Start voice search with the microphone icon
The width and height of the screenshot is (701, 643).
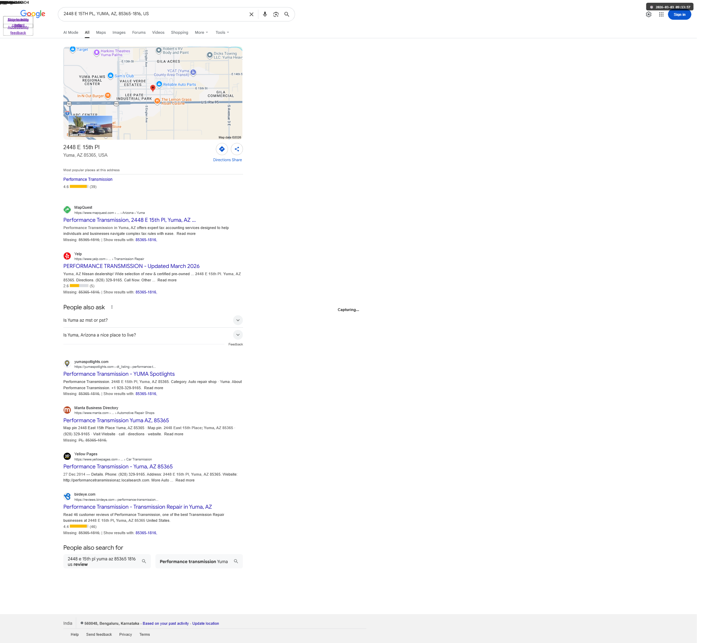point(266,14)
